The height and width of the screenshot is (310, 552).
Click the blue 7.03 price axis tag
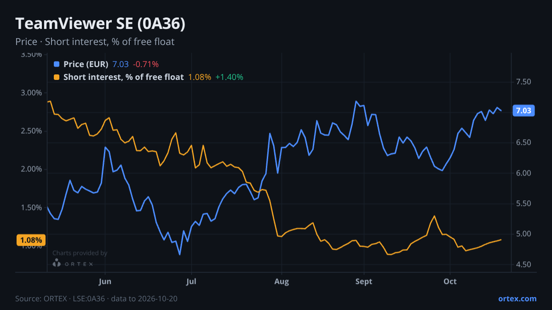coord(524,111)
